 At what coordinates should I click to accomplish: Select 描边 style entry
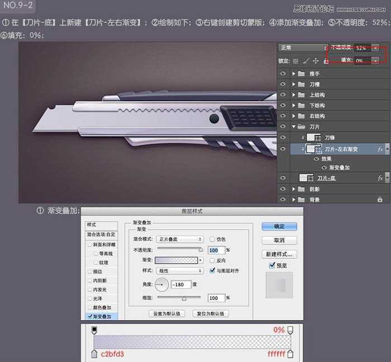click(x=98, y=271)
